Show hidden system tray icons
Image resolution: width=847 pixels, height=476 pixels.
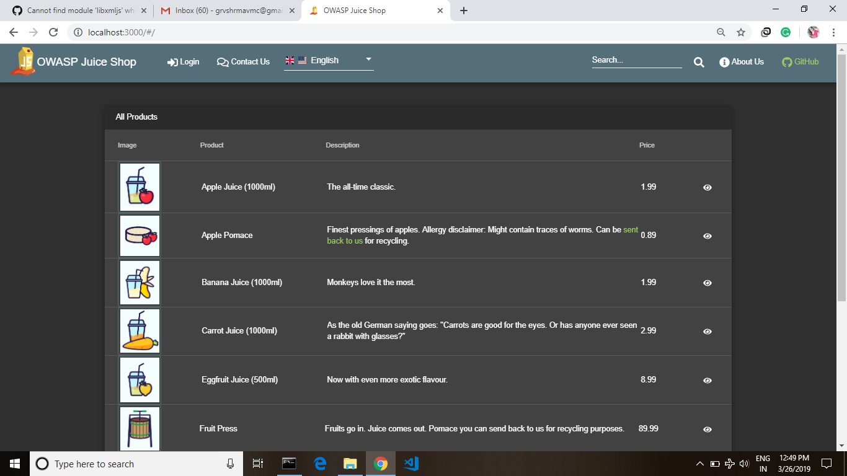point(700,464)
